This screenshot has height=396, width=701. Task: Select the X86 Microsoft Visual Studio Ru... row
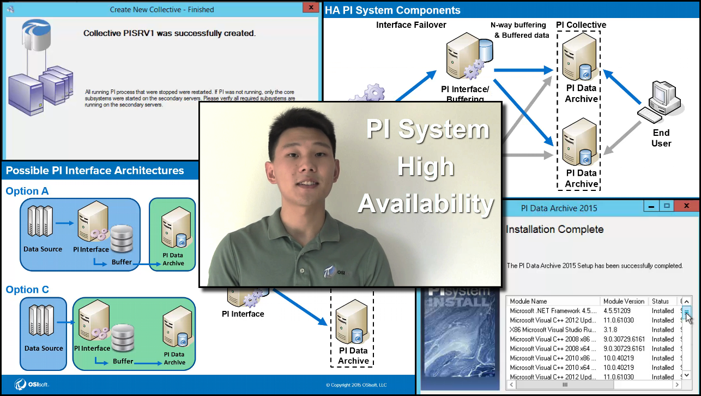coord(594,329)
